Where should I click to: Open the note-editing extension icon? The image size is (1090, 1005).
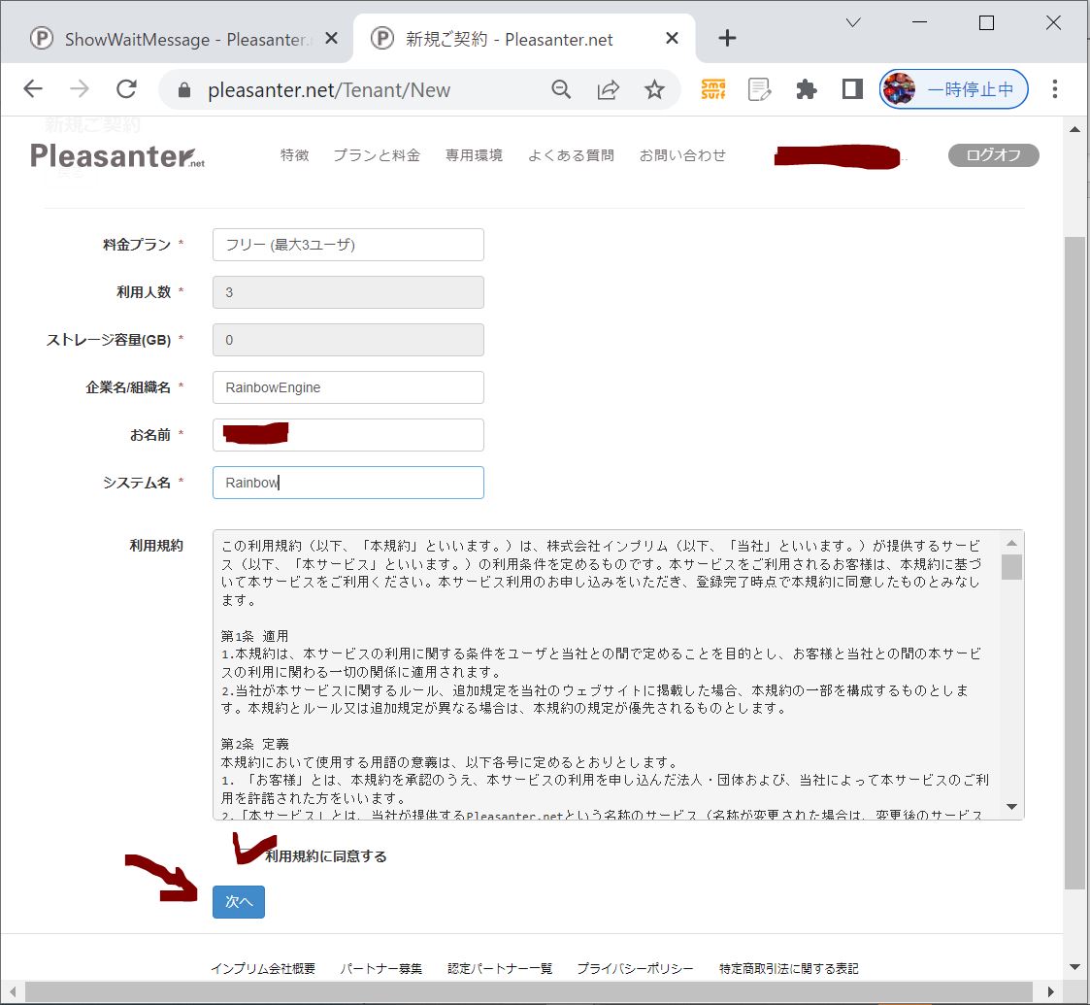click(x=759, y=89)
